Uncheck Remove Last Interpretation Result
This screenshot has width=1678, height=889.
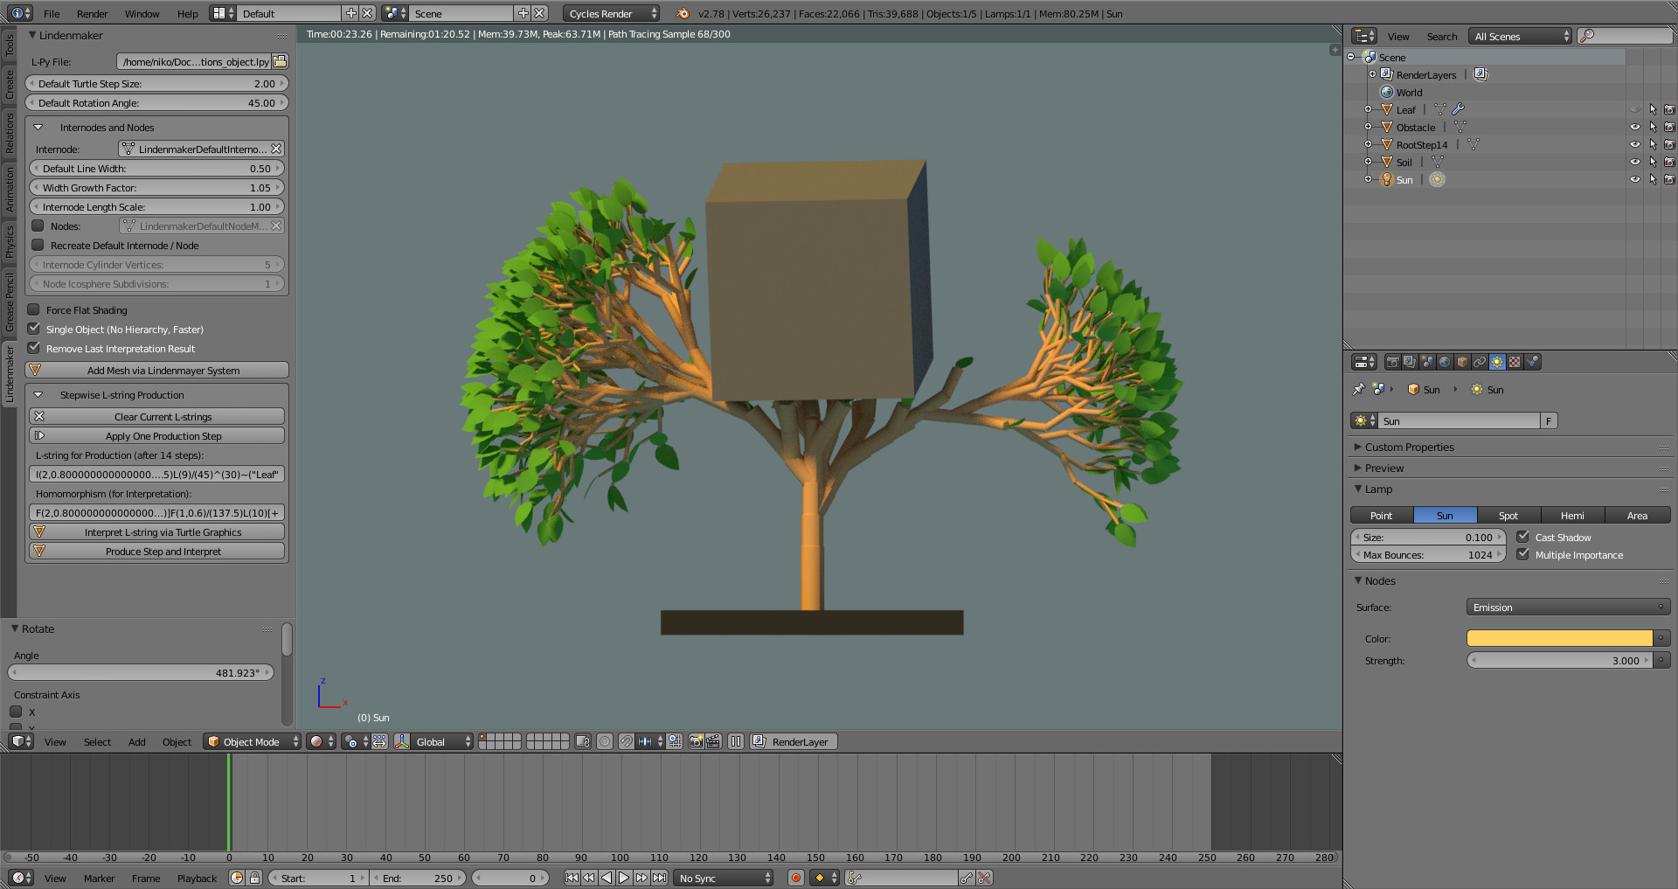(34, 348)
